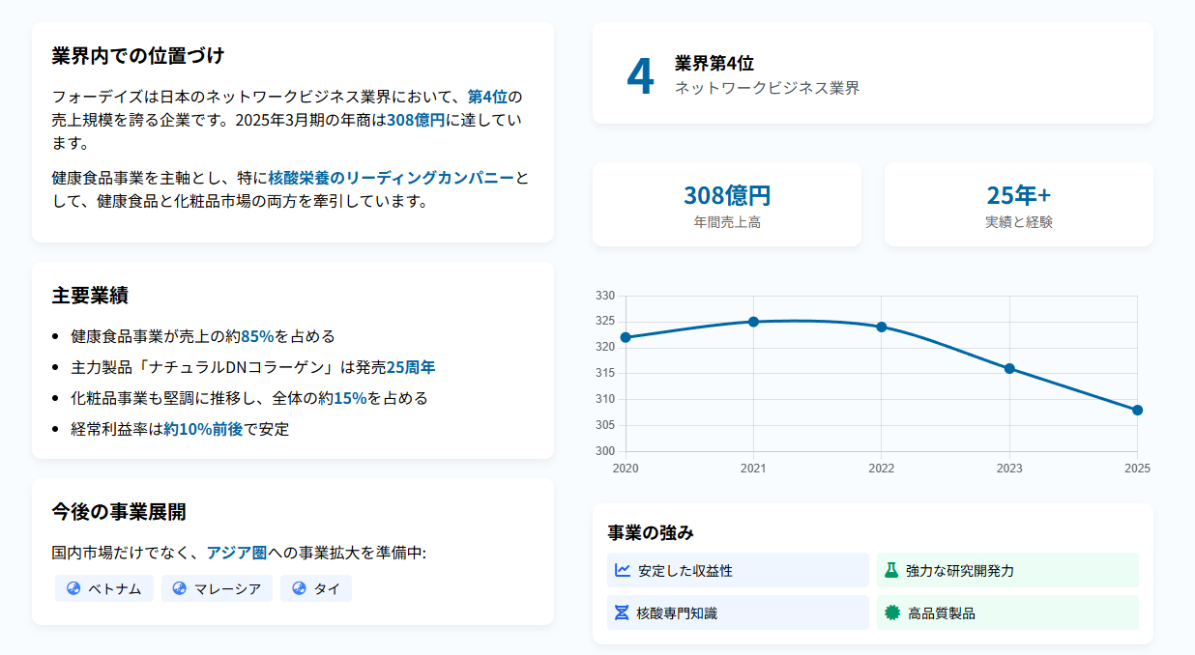1195x655 pixels.
Task: Click the highlighted 第4位 text in the paragraph
Action: pos(487,97)
